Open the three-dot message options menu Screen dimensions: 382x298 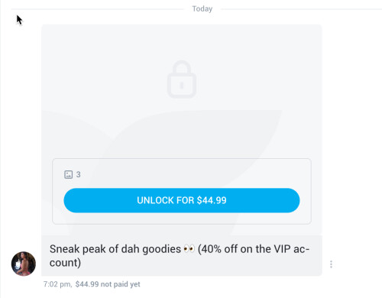(331, 264)
